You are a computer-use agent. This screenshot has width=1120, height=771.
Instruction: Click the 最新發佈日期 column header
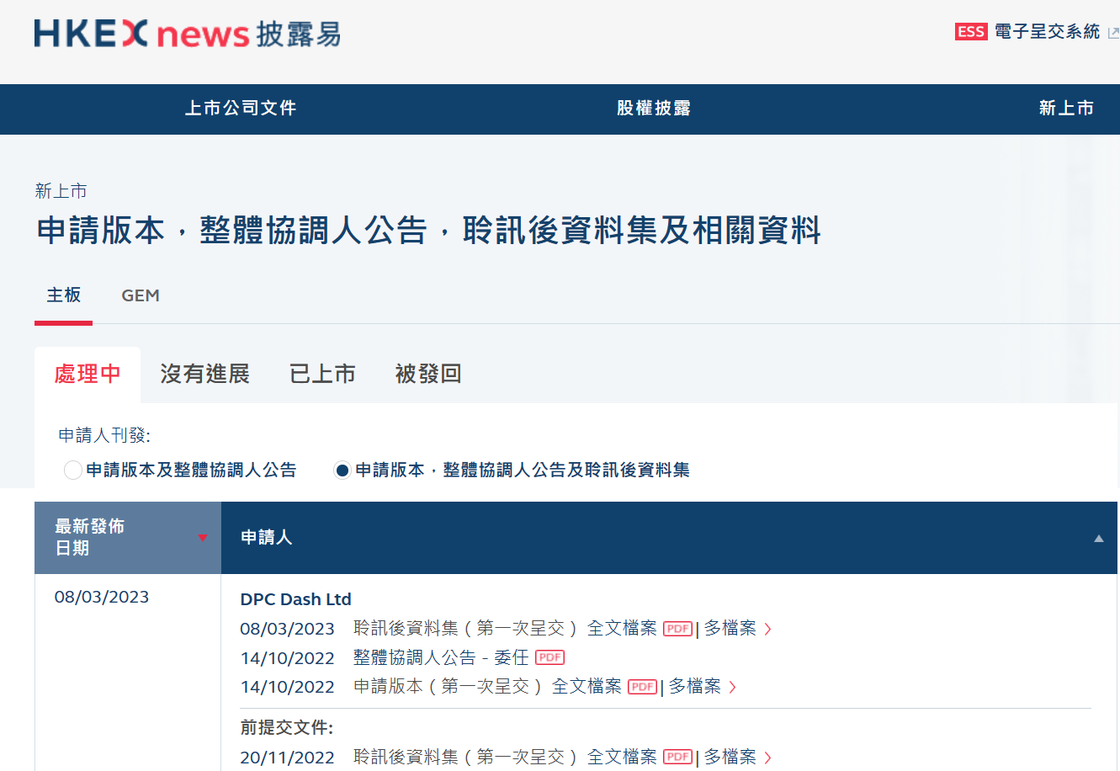point(128,538)
